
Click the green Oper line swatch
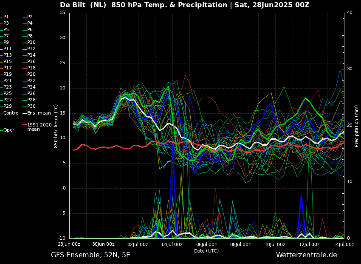tap(2, 130)
